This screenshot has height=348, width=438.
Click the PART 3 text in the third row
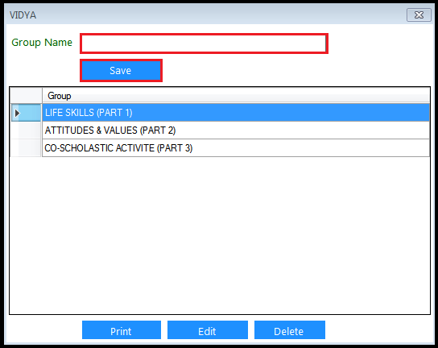click(175, 148)
